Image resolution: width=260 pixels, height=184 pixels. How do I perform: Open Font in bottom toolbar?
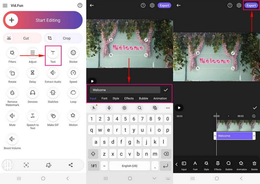tap(195, 165)
